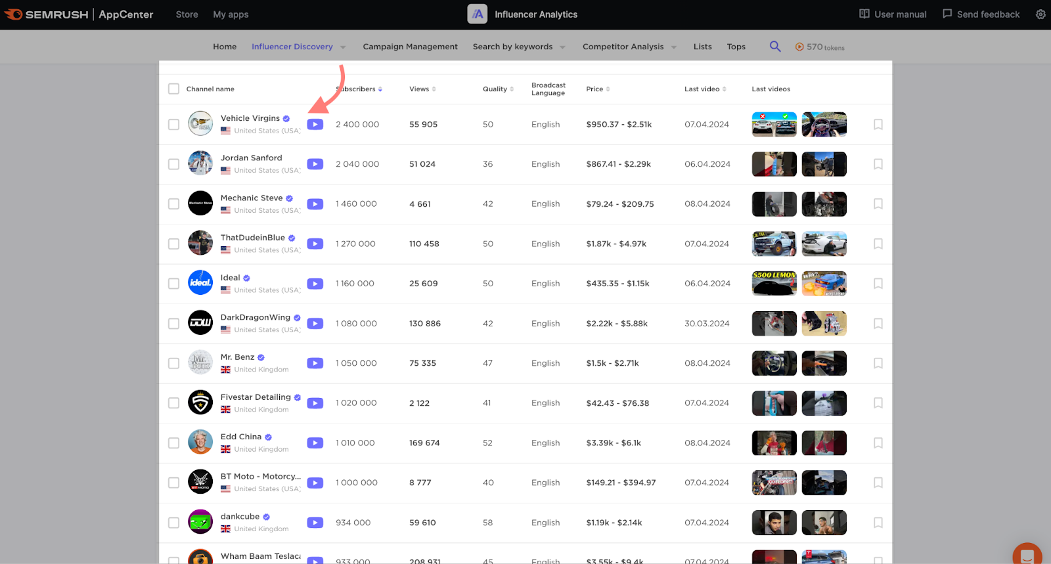The image size is (1051, 564).
Task: Check the Vehicle Virgins row checkbox
Action: 173,124
